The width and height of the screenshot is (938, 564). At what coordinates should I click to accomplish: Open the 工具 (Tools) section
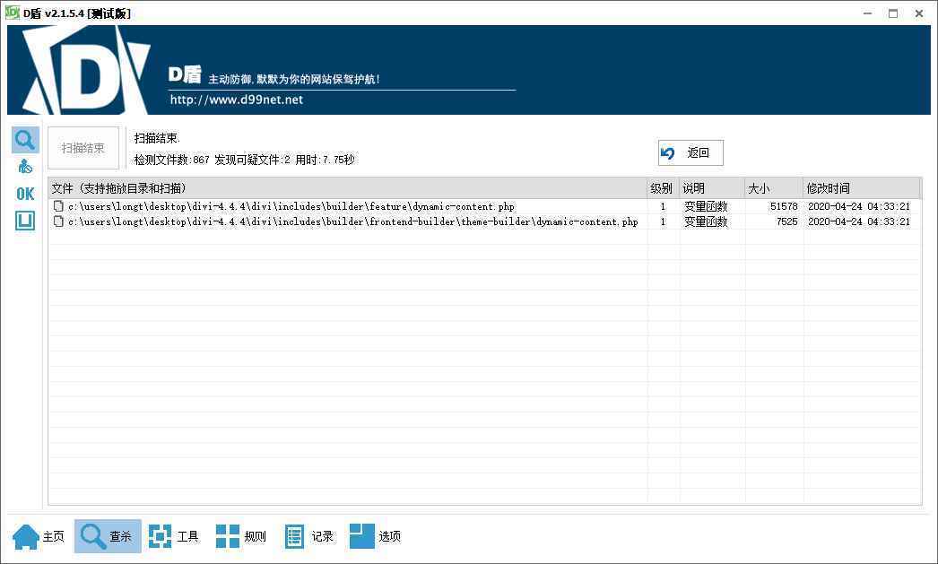176,535
